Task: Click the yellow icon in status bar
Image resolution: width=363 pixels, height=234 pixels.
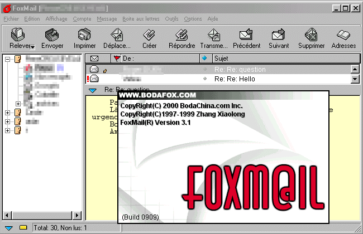Action: [x=23, y=228]
